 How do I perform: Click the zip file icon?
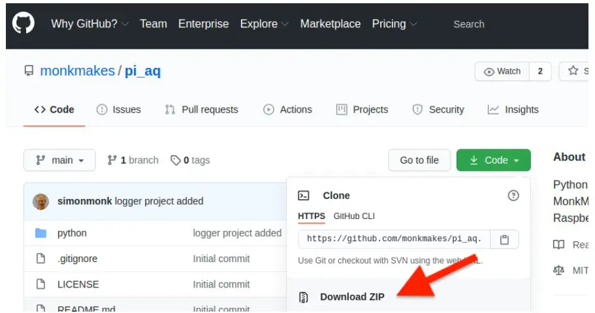click(x=304, y=297)
